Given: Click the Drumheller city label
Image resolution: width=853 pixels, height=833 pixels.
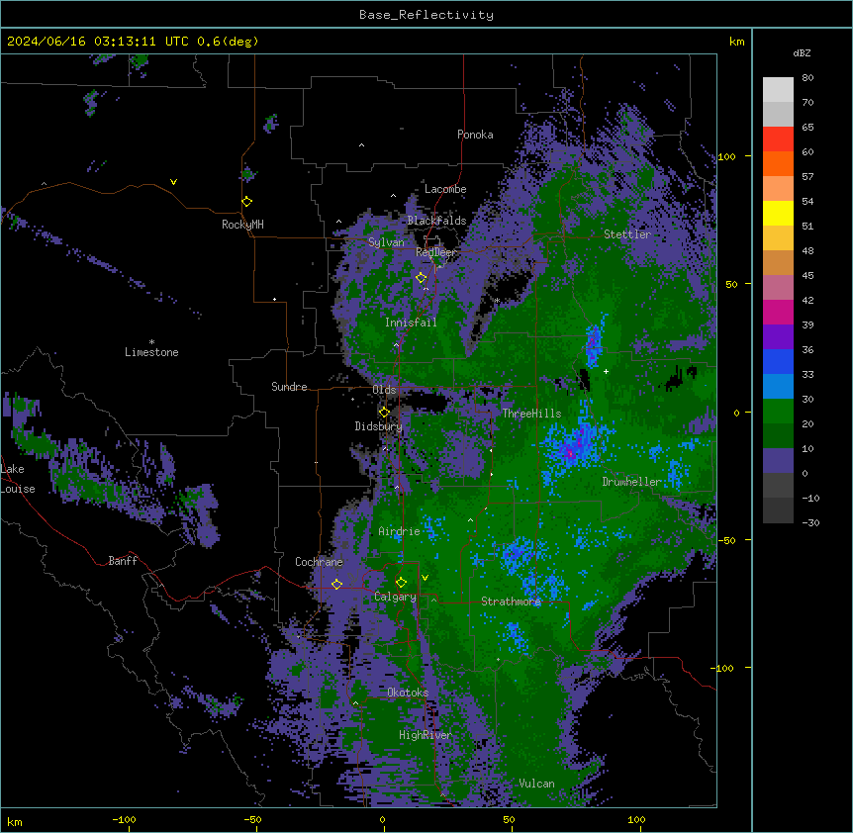Looking at the screenshot, I should point(631,482).
